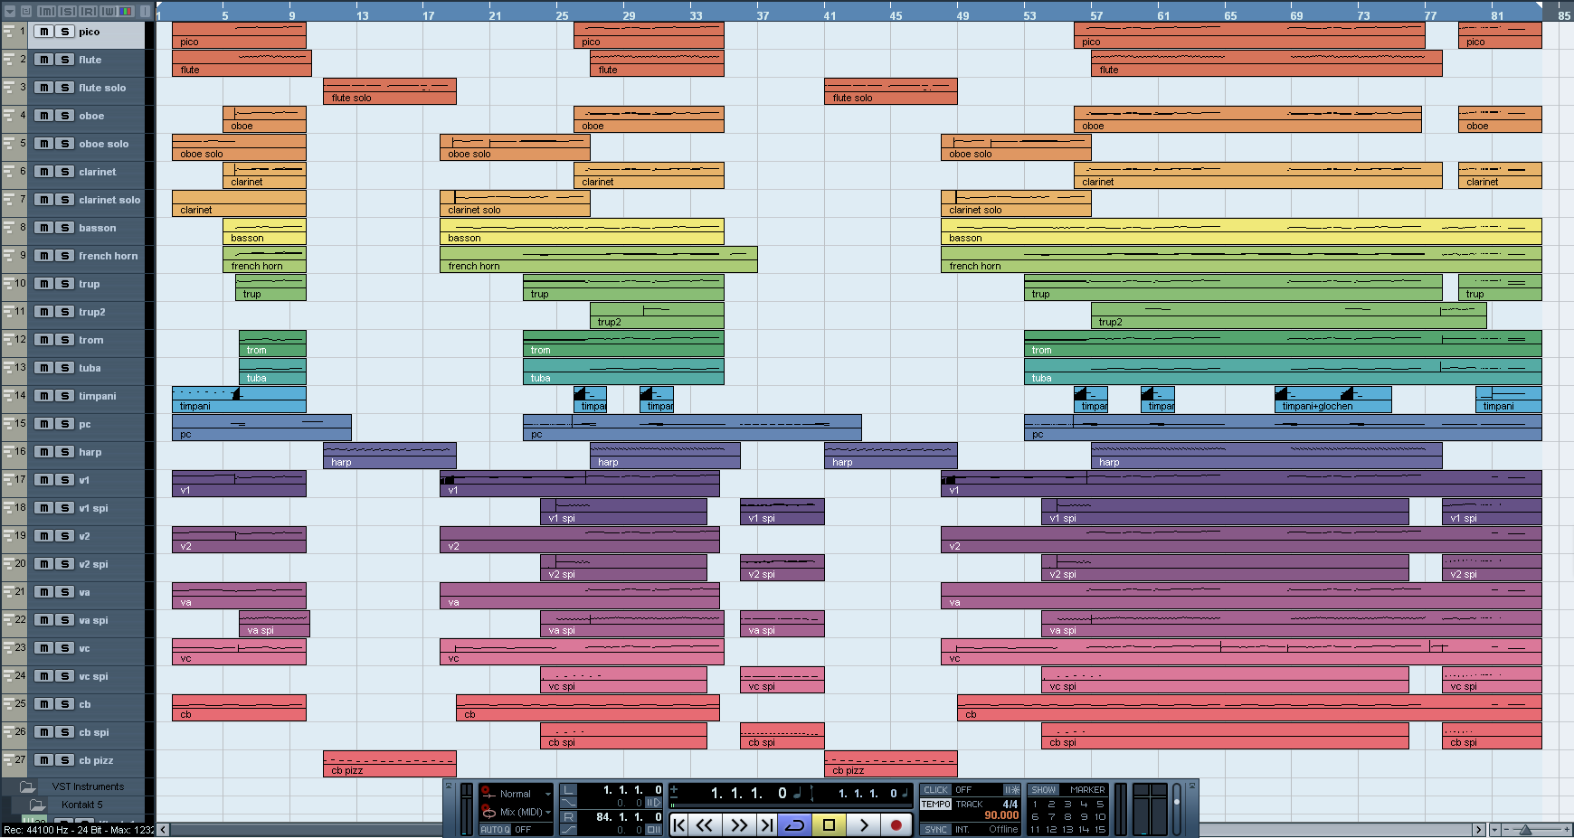The height and width of the screenshot is (838, 1574).
Task: Open the Normal record mode dropdown
Action: [x=547, y=794]
